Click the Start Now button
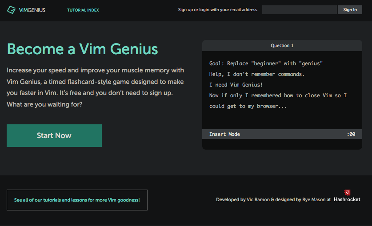Screen dimensions: 372x226 coord(54,135)
